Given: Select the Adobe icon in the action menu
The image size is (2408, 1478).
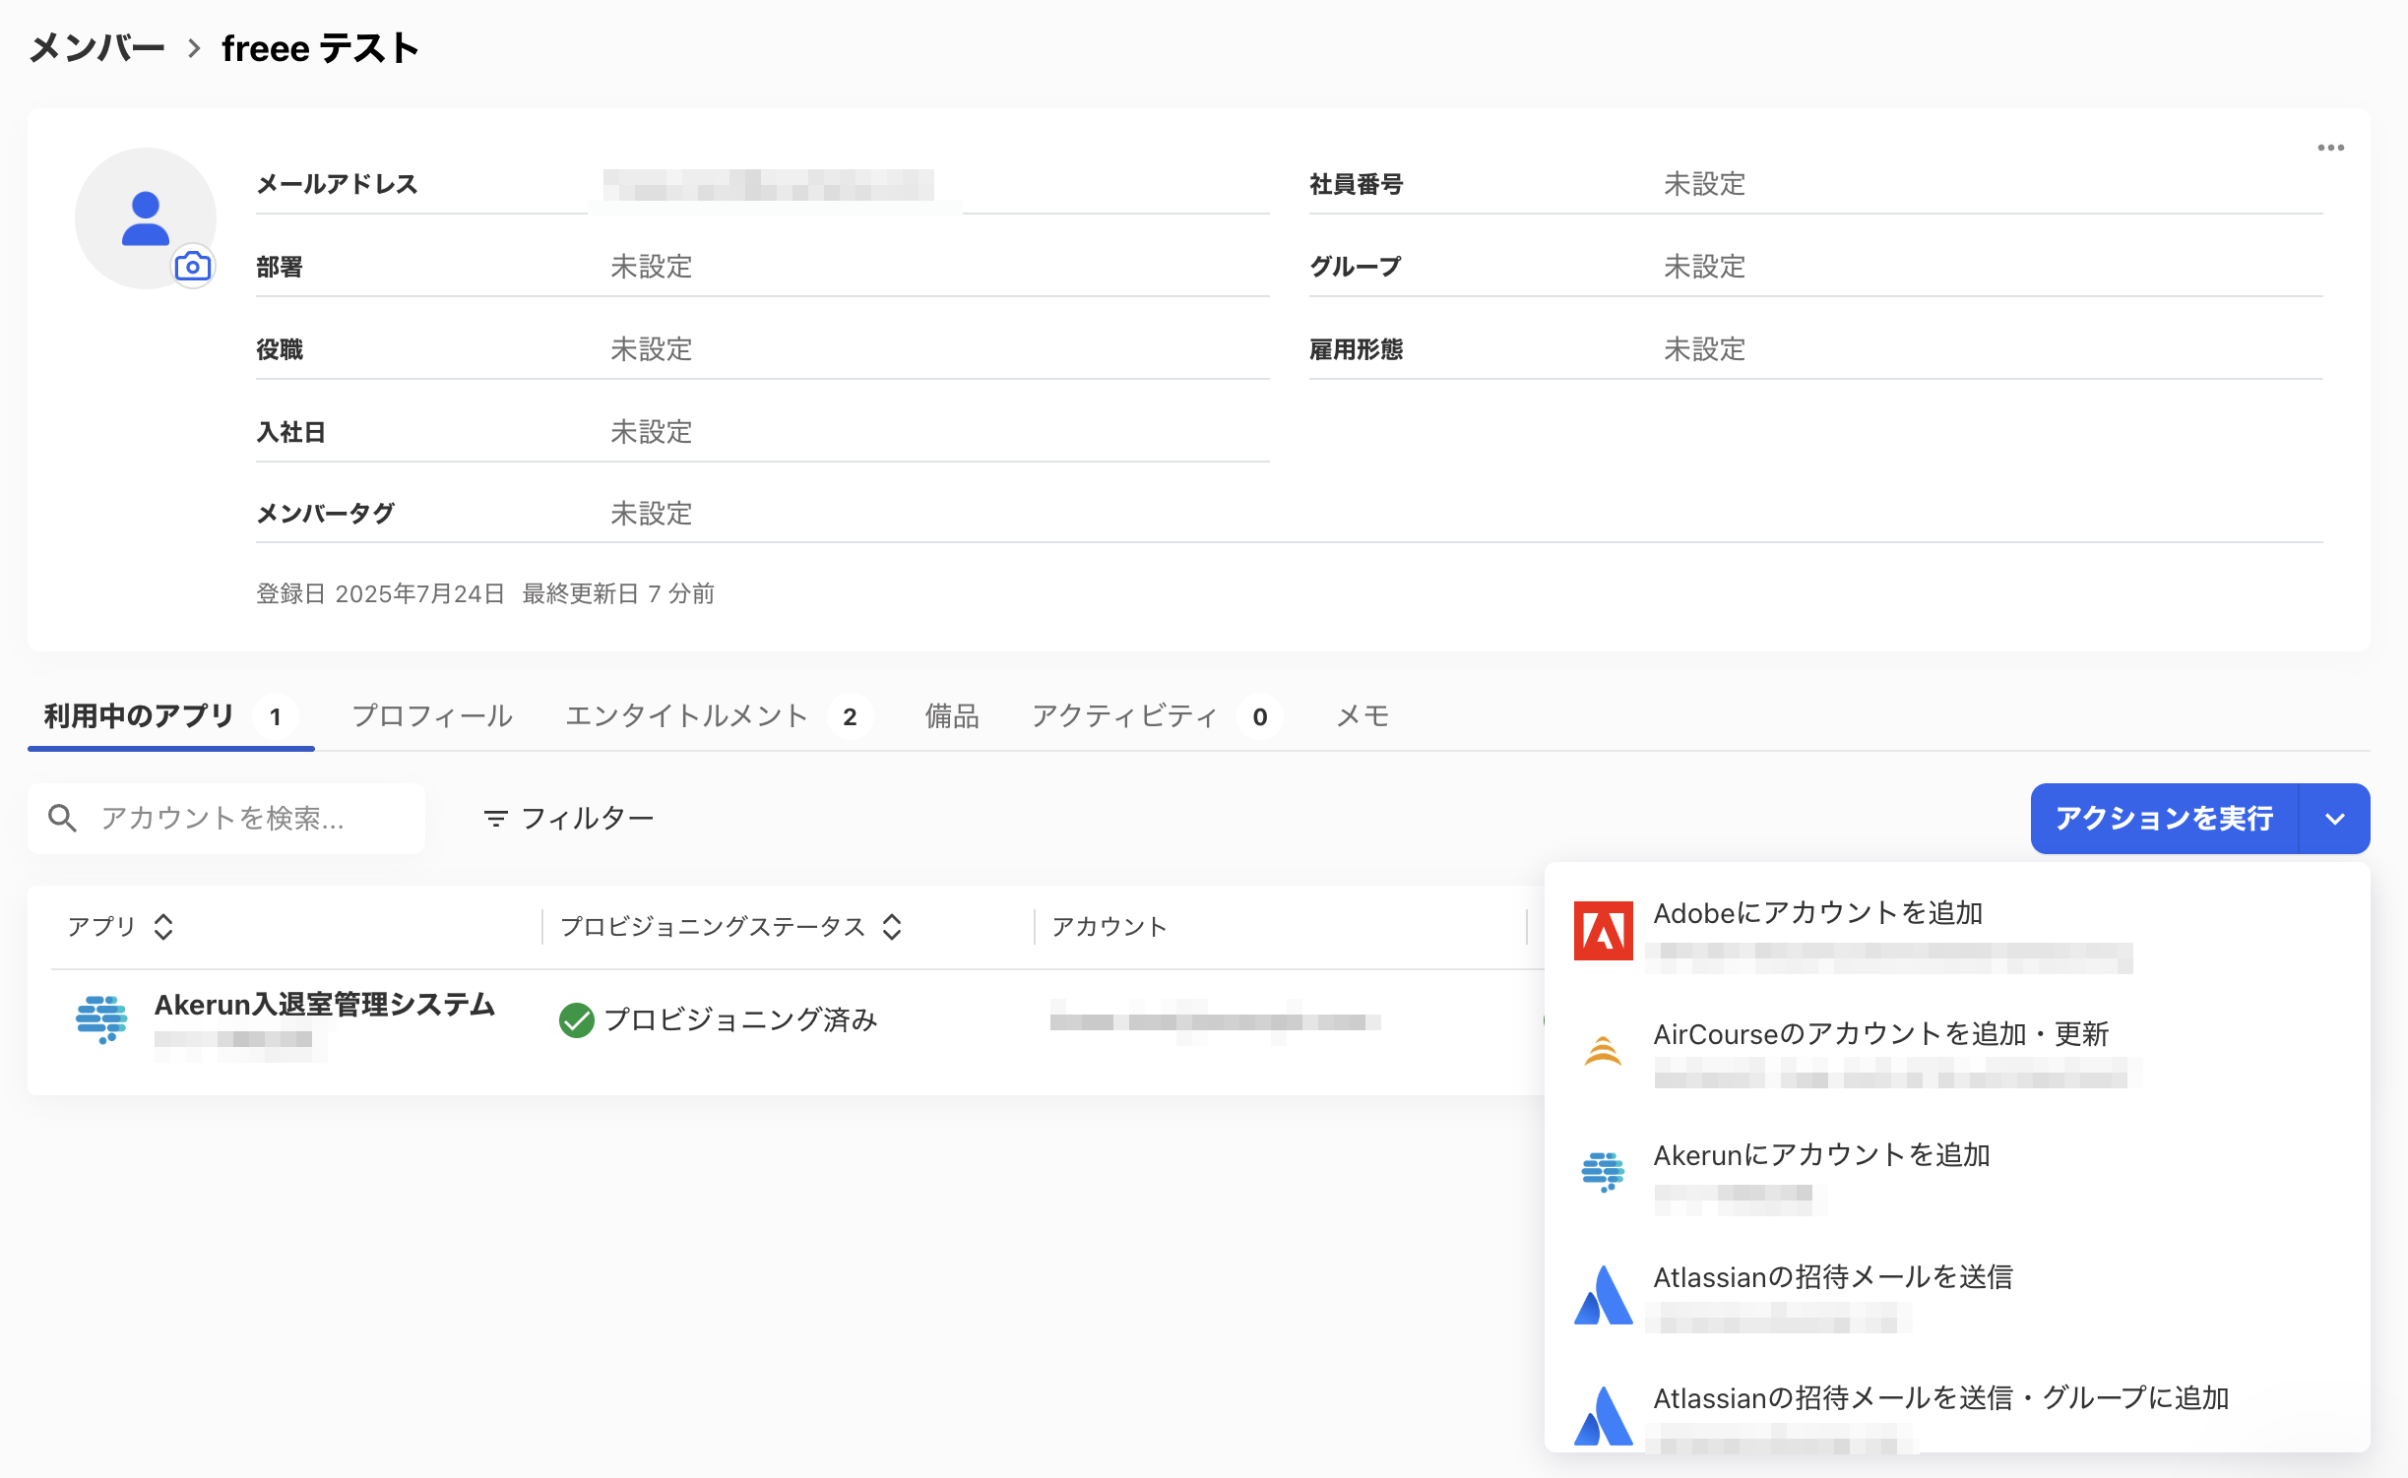Looking at the screenshot, I should pyautogui.click(x=1603, y=931).
